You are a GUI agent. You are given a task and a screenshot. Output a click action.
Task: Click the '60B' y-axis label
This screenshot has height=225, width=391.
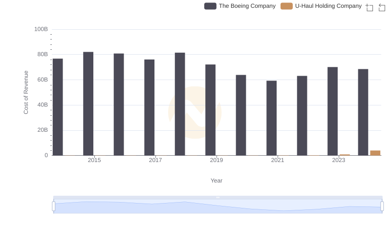43,80
